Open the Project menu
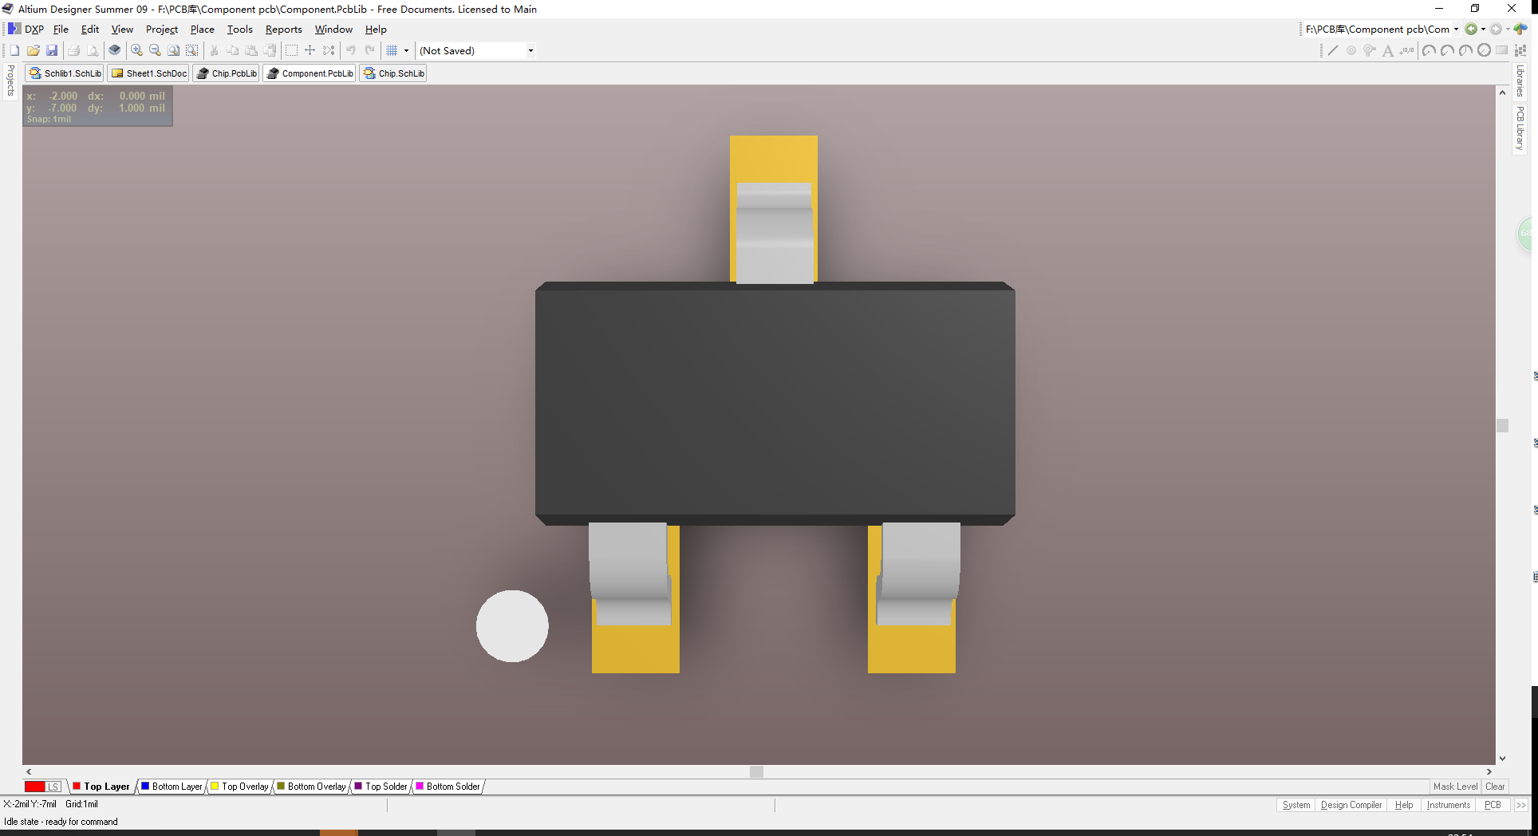Screen dimensions: 1538x836 162,30
